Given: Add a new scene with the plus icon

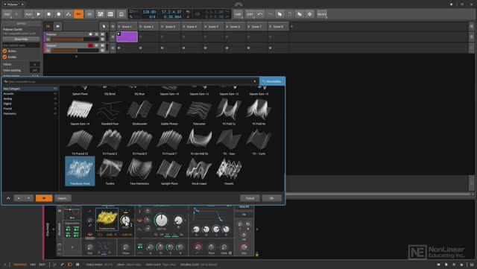Looking at the screenshot, I should click(x=291, y=27).
